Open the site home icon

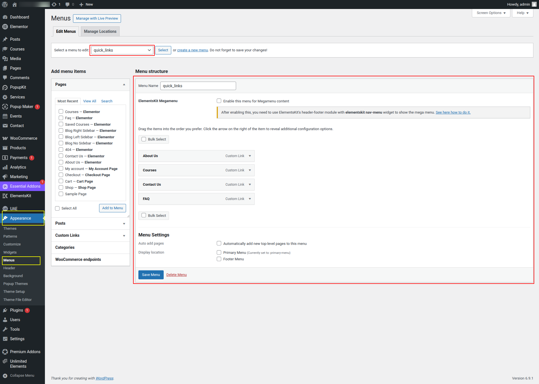[15, 4]
